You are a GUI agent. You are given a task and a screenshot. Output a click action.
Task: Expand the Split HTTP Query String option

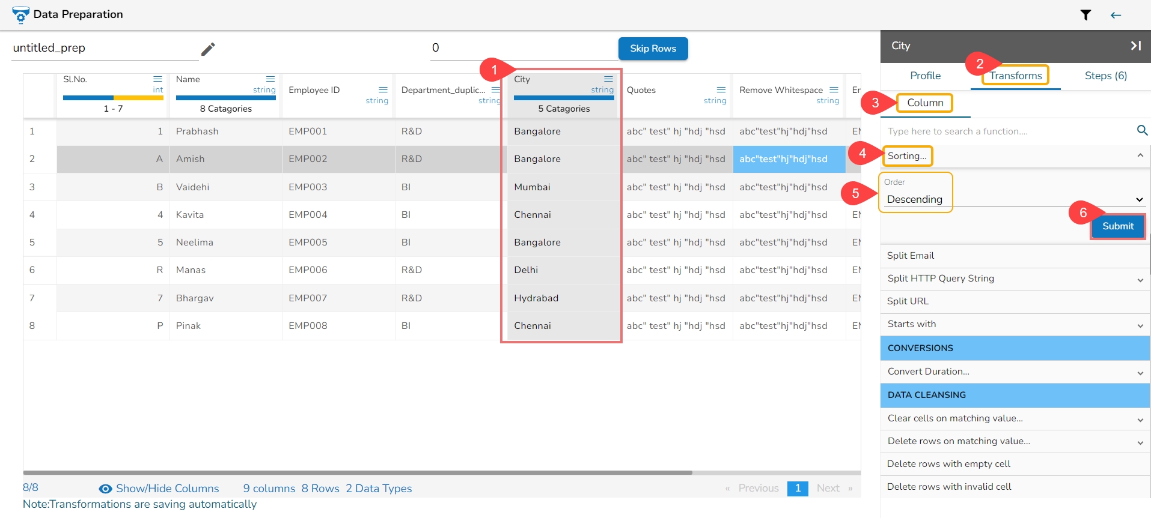point(1140,280)
